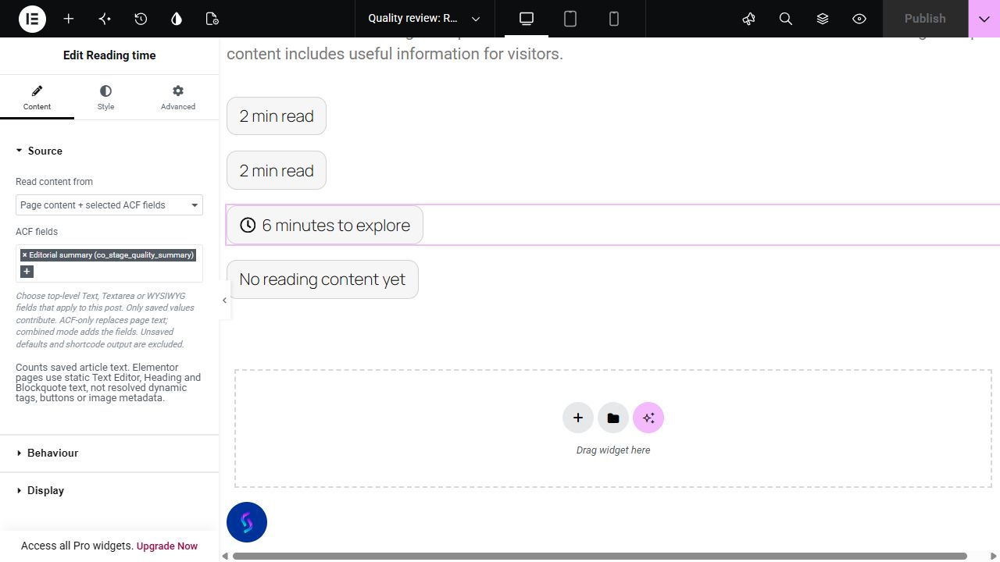Click the ACF fields input box
Viewport: 1000px width, 562px height.
[109, 263]
